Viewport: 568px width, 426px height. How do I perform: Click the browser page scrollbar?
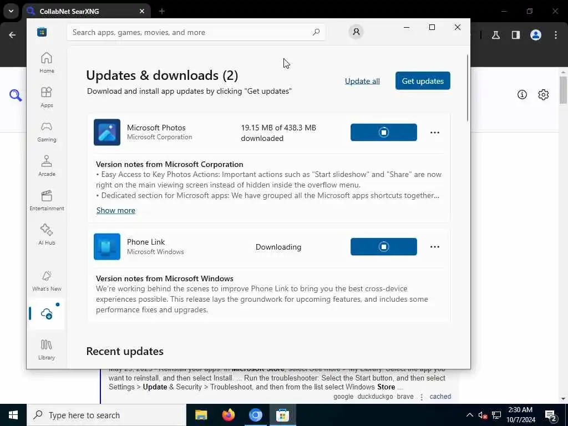pyautogui.click(x=563, y=89)
